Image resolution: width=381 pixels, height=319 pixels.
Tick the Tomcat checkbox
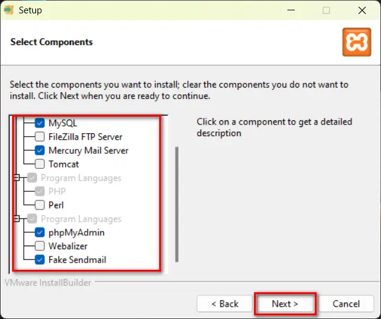point(39,164)
